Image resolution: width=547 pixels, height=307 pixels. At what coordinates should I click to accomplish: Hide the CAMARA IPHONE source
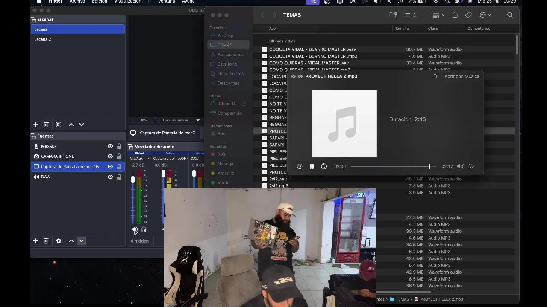[110, 156]
